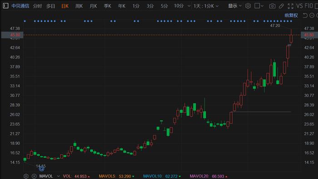This screenshot has height=179, width=318.
Task: Click the 前复权 adjustment link
Action: 291,15
